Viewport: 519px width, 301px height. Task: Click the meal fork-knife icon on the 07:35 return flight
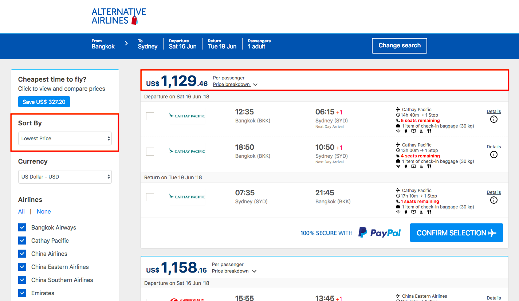[x=429, y=212]
